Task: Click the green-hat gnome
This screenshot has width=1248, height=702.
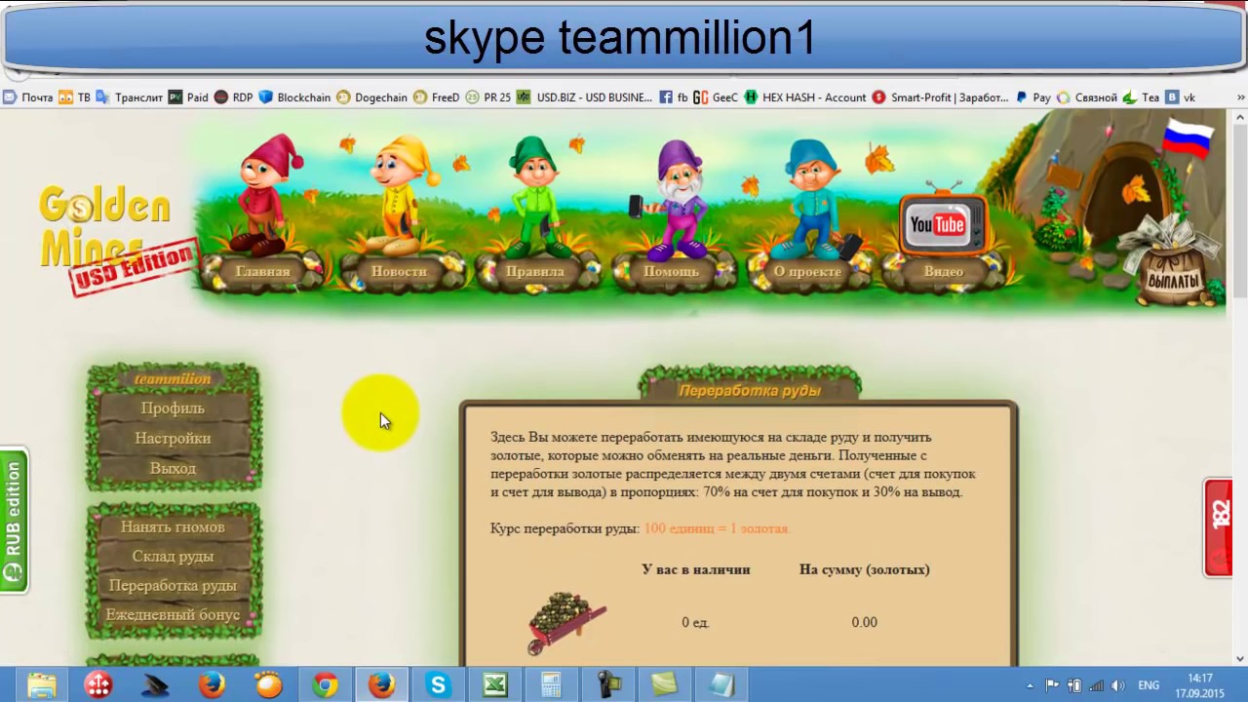Action: [x=534, y=195]
